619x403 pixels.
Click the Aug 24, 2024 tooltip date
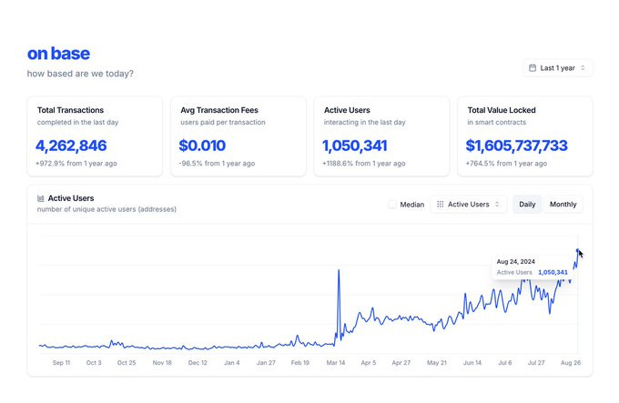tap(515, 261)
